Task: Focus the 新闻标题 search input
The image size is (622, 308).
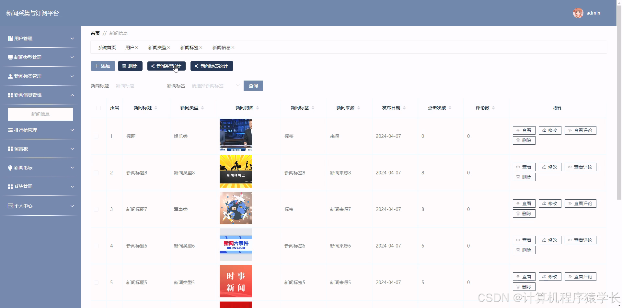Action: [138, 86]
